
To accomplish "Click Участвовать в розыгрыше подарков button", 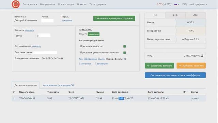I will click(114, 18).
